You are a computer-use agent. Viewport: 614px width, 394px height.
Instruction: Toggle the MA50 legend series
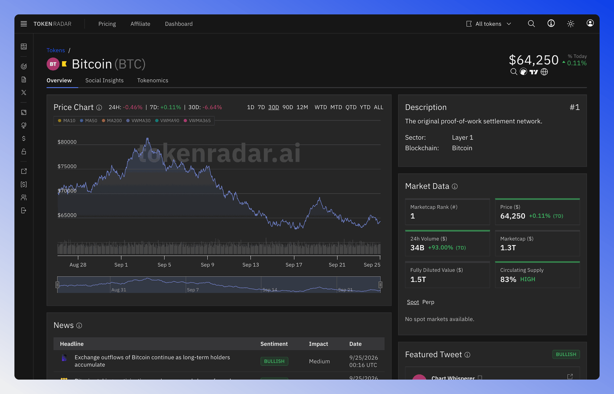(x=88, y=121)
